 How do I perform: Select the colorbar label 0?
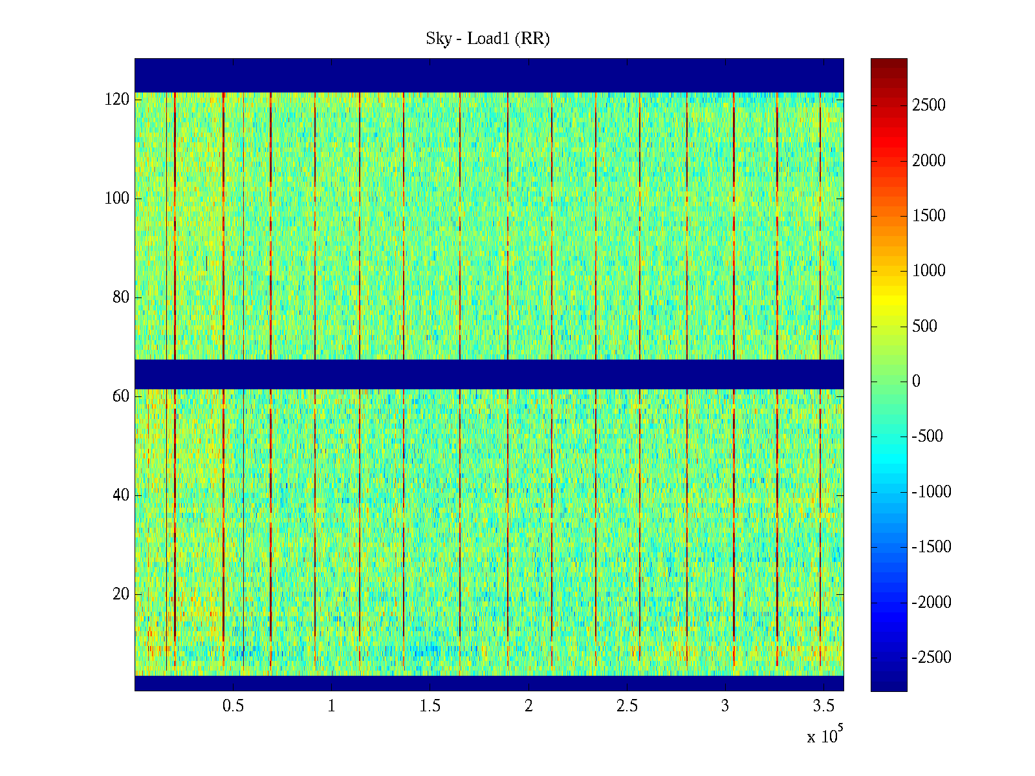pos(916,382)
